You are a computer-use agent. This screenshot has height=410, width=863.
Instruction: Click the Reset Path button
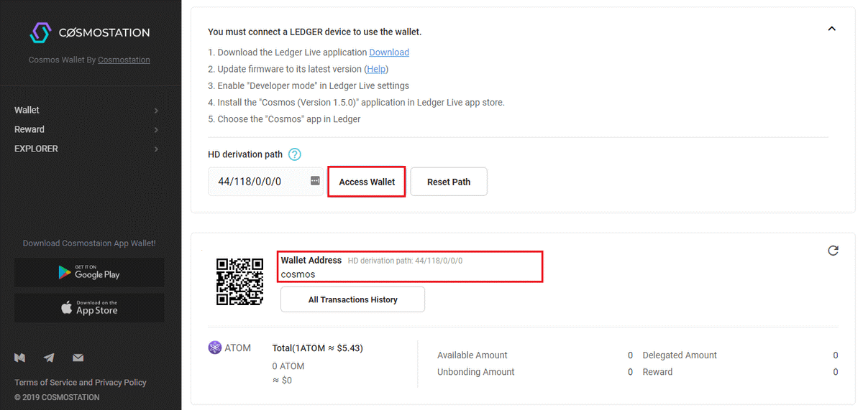coord(449,182)
